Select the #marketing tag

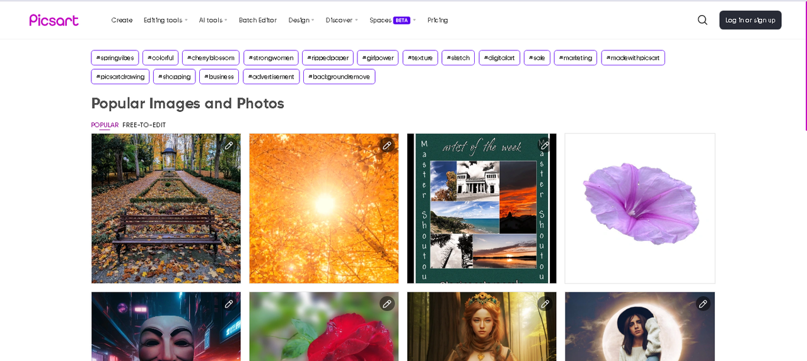coord(576,58)
